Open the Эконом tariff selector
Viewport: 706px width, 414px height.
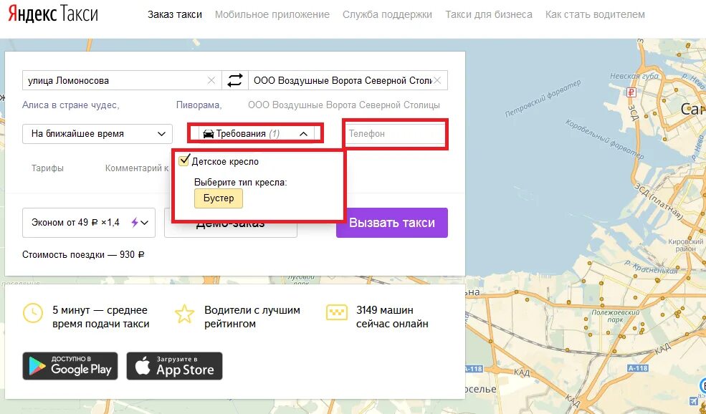pos(89,222)
